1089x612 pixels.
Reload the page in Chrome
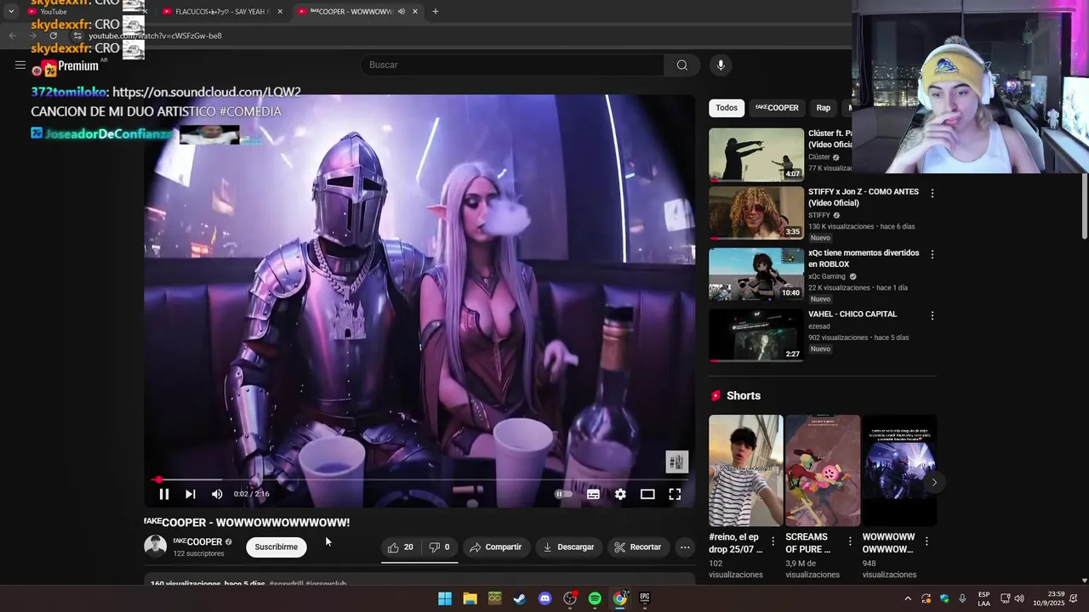53,36
